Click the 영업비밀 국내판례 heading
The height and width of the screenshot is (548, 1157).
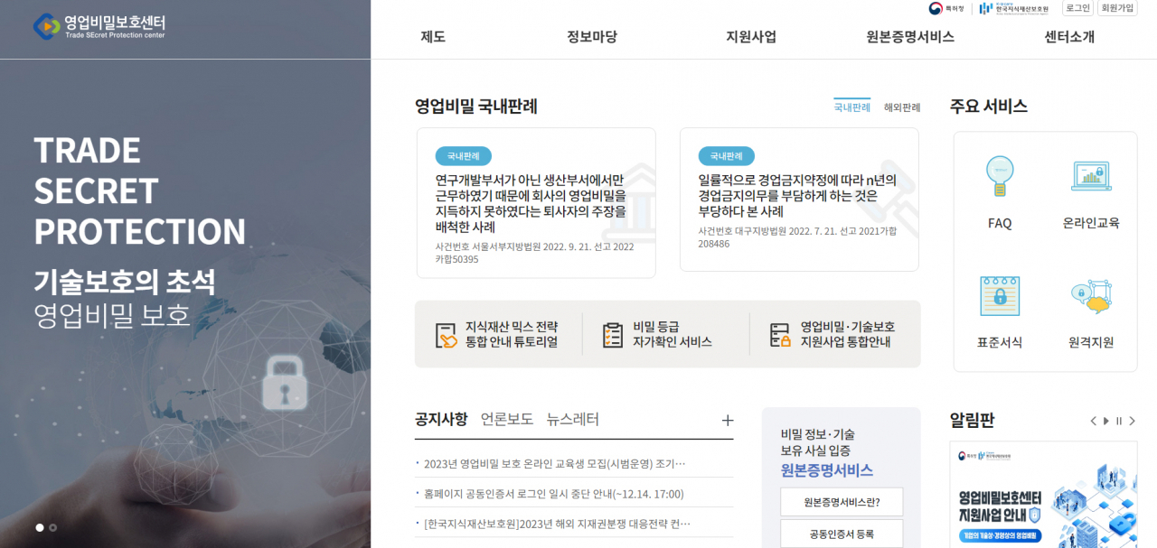click(476, 107)
